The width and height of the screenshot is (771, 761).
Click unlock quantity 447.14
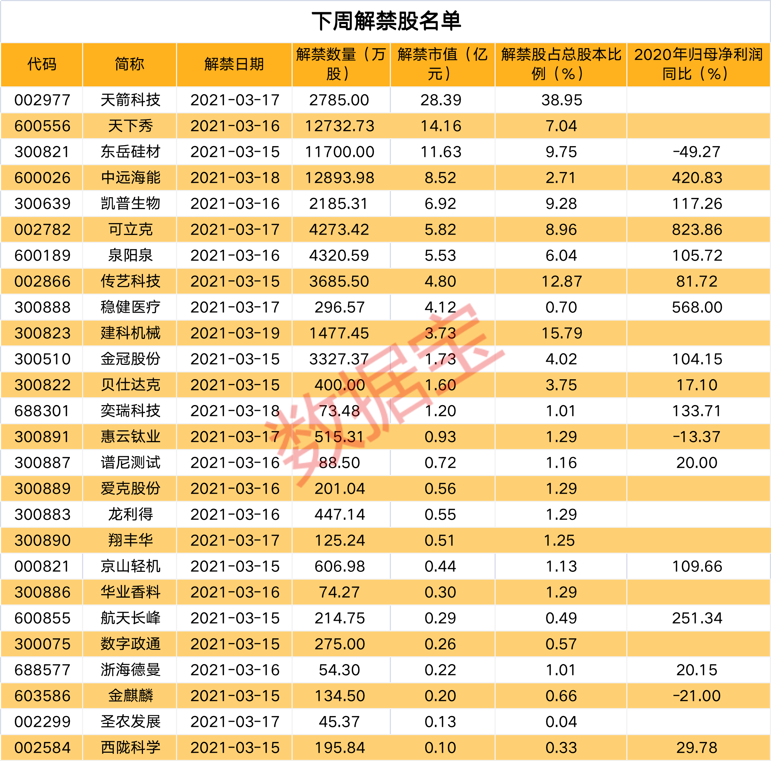tap(340, 515)
